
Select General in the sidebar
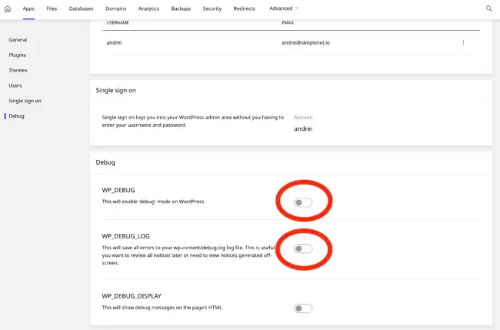click(x=18, y=40)
